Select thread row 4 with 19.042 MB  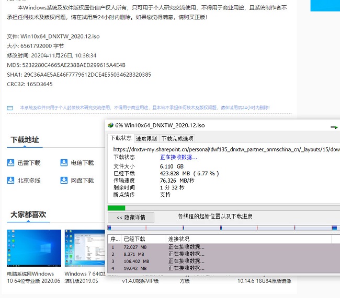tap(224, 268)
